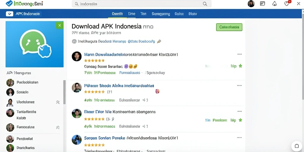Image resolution: width=304 pixels, height=152 pixels.
Task: Click the APK Indonesia label in blue bar
Action: point(28,14)
